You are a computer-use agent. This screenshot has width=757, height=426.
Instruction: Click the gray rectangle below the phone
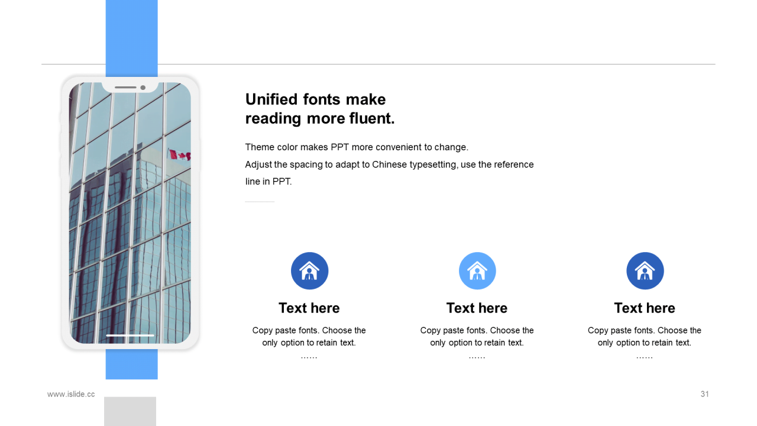click(130, 411)
